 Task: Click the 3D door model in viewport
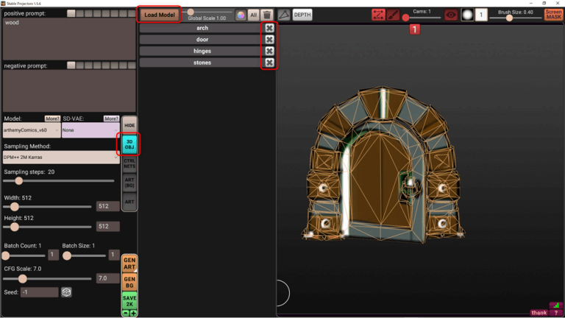pos(383,166)
